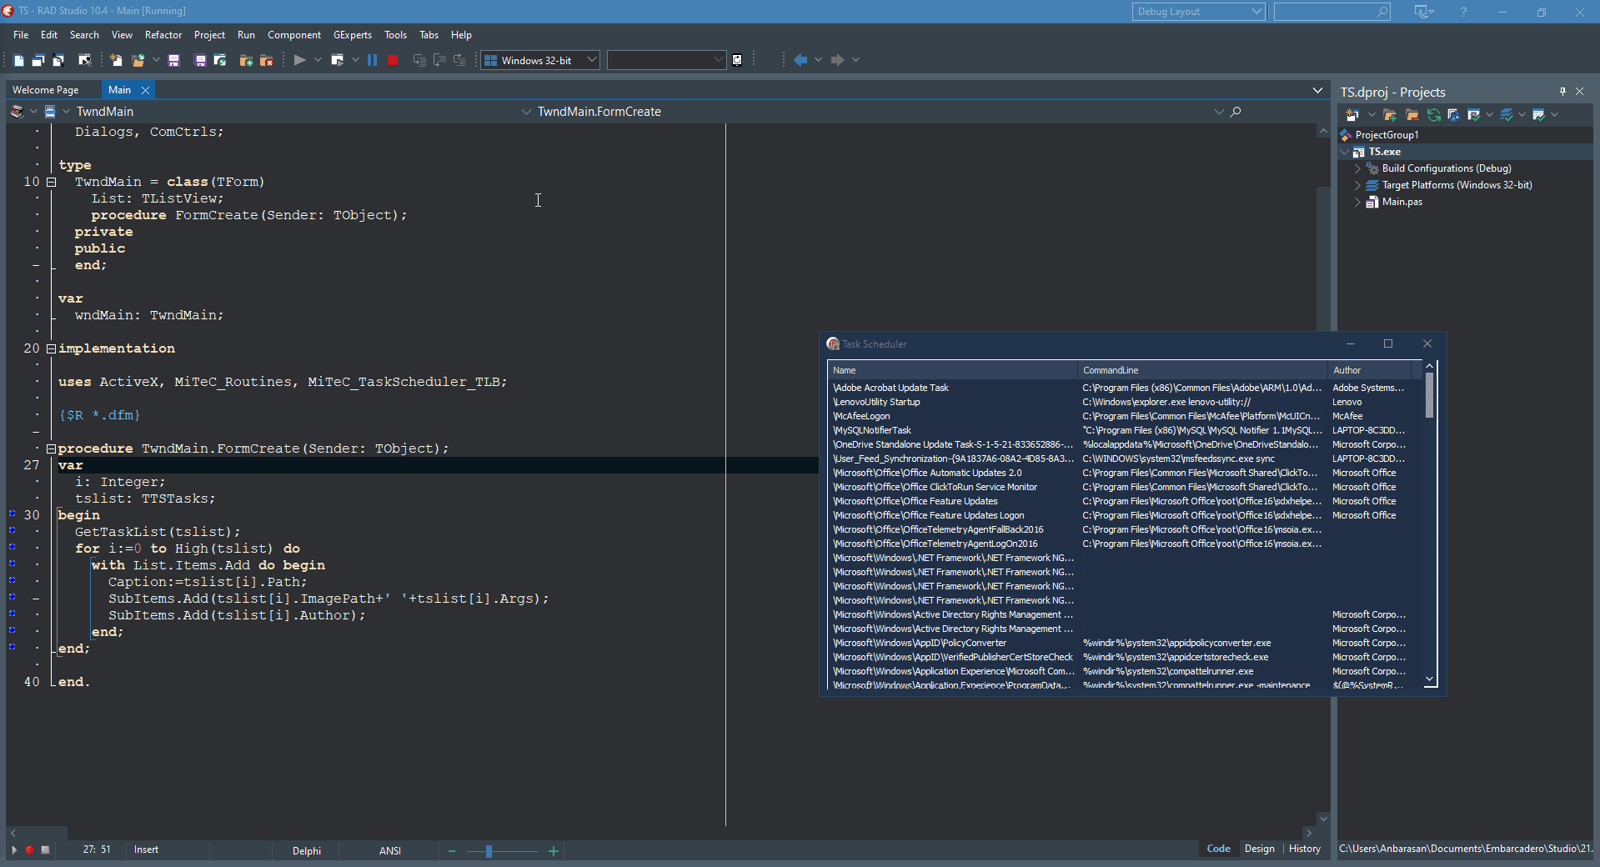This screenshot has width=1600, height=867.
Task: Collapse the FormCreate procedure fold marker
Action: pos(51,449)
